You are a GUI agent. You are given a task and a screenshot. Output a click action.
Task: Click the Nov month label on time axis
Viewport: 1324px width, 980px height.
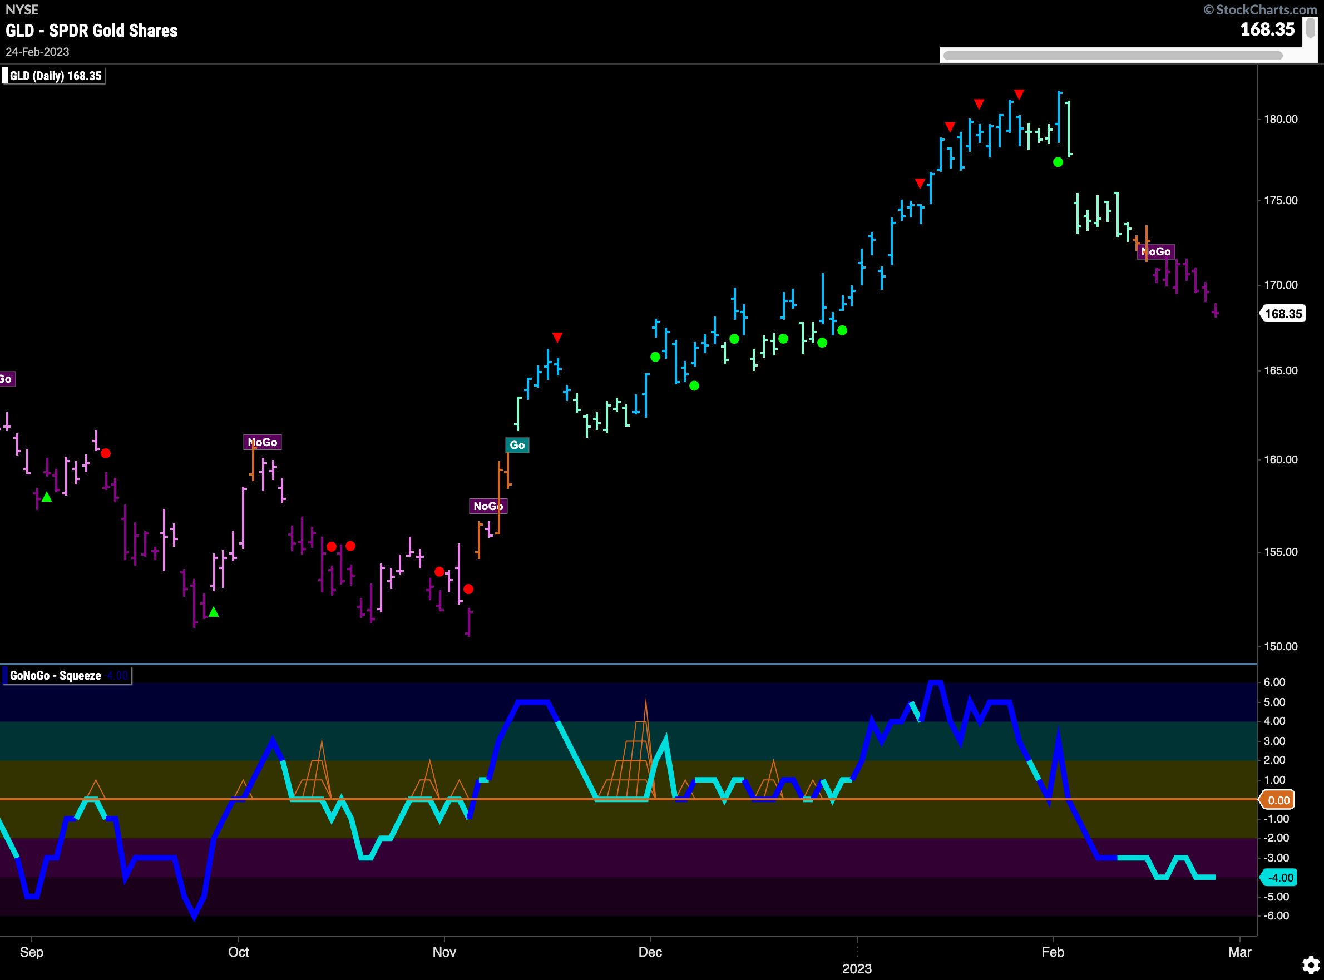[x=444, y=952]
